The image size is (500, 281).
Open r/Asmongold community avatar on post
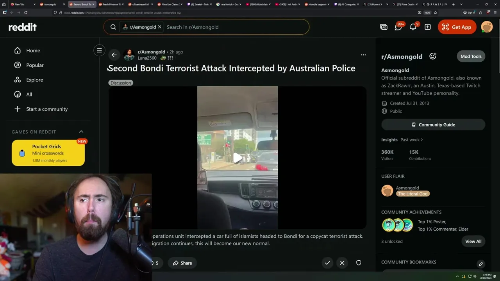tap(129, 55)
